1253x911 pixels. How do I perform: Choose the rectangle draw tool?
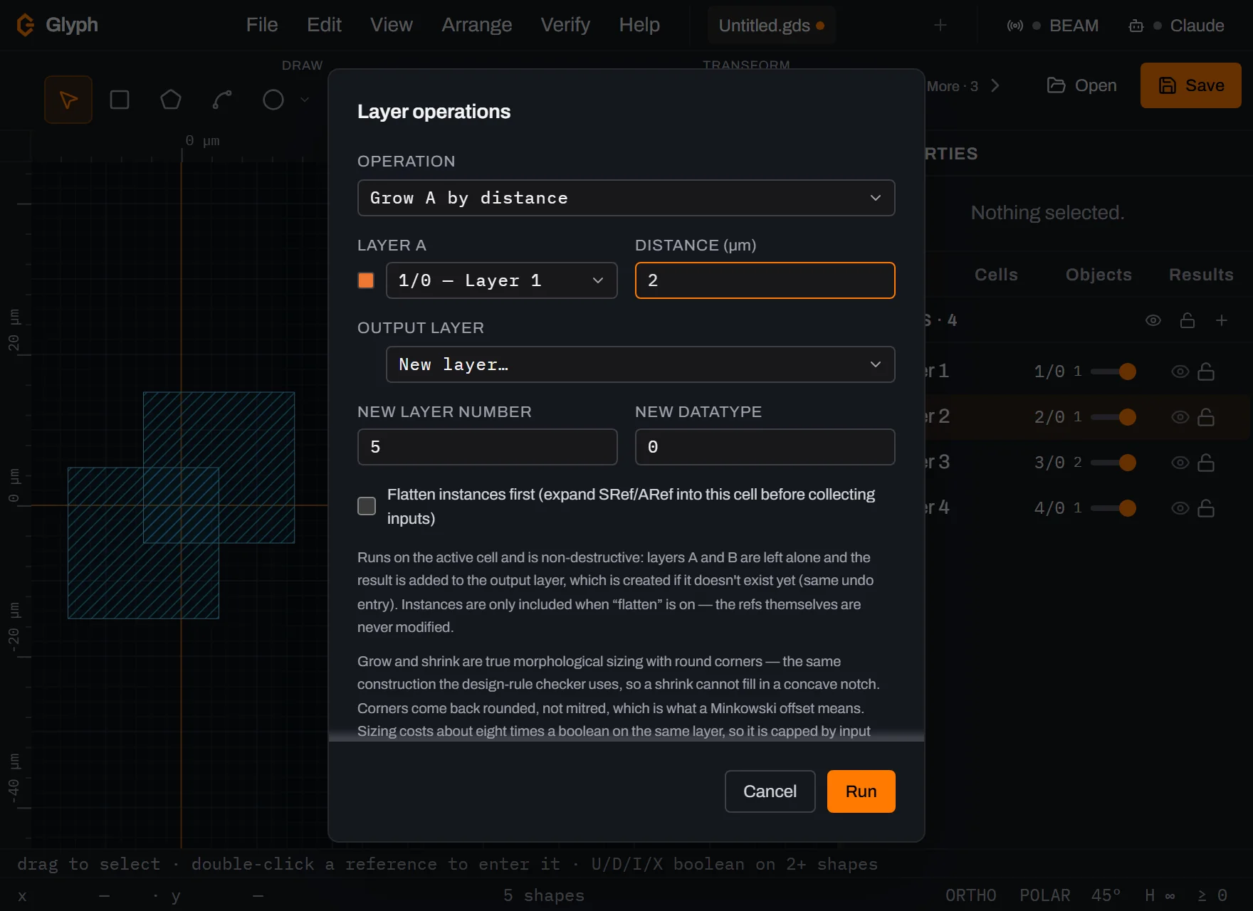(120, 100)
